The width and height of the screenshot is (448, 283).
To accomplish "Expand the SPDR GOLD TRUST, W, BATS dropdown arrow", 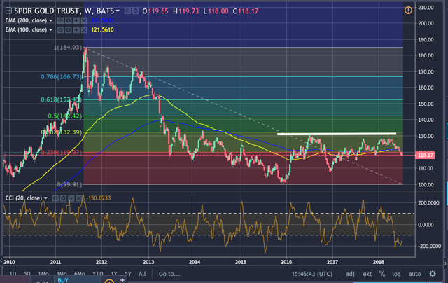I will [x=118, y=11].
